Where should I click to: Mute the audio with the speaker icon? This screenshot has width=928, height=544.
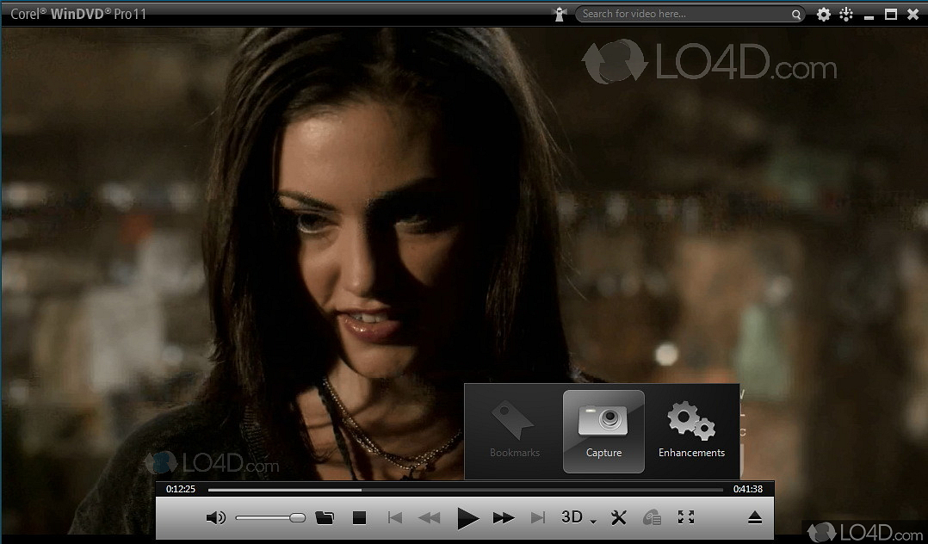click(x=215, y=516)
